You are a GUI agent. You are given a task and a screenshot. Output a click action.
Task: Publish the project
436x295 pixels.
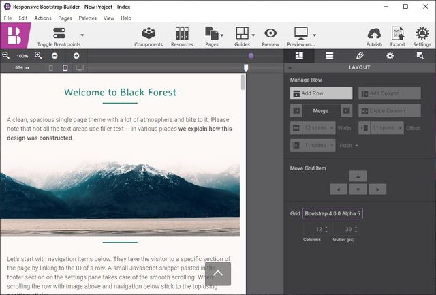[x=374, y=35]
